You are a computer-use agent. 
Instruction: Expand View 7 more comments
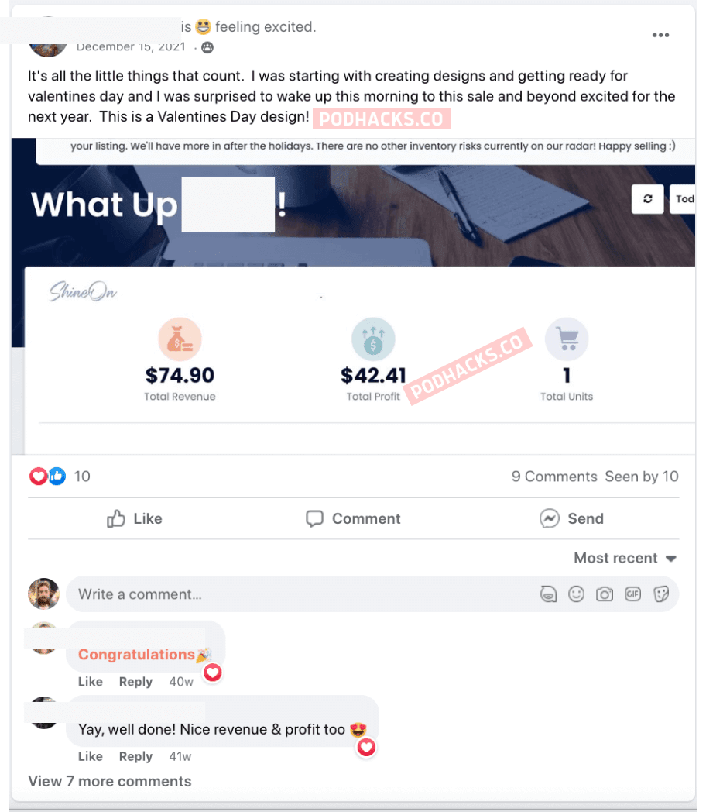(x=110, y=782)
